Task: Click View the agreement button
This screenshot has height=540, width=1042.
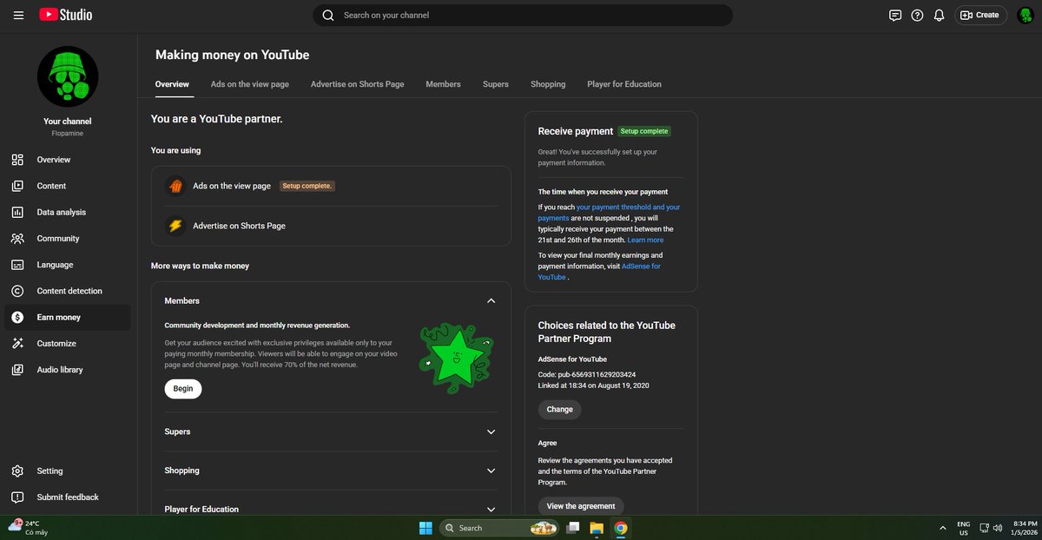Action: [x=581, y=506]
